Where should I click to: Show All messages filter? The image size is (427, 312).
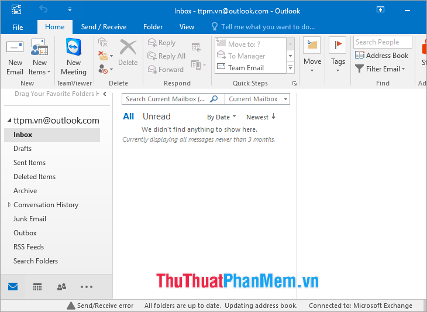(x=128, y=116)
